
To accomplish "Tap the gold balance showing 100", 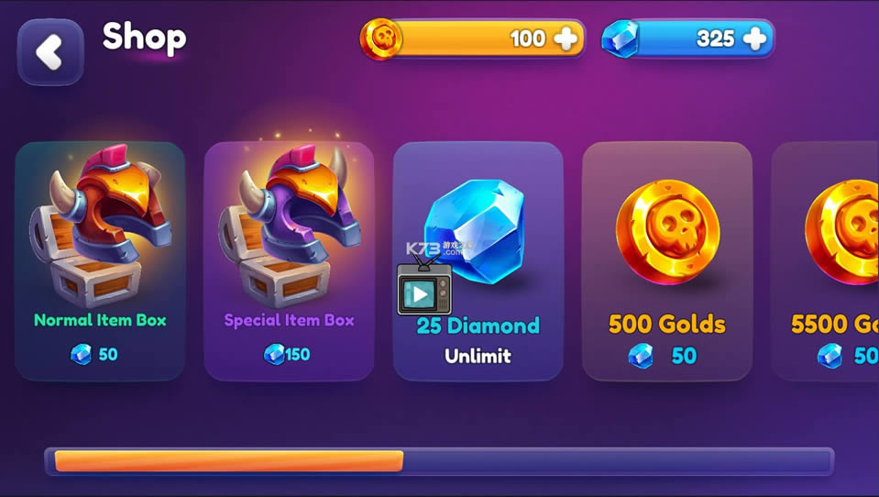I will pyautogui.click(x=528, y=39).
